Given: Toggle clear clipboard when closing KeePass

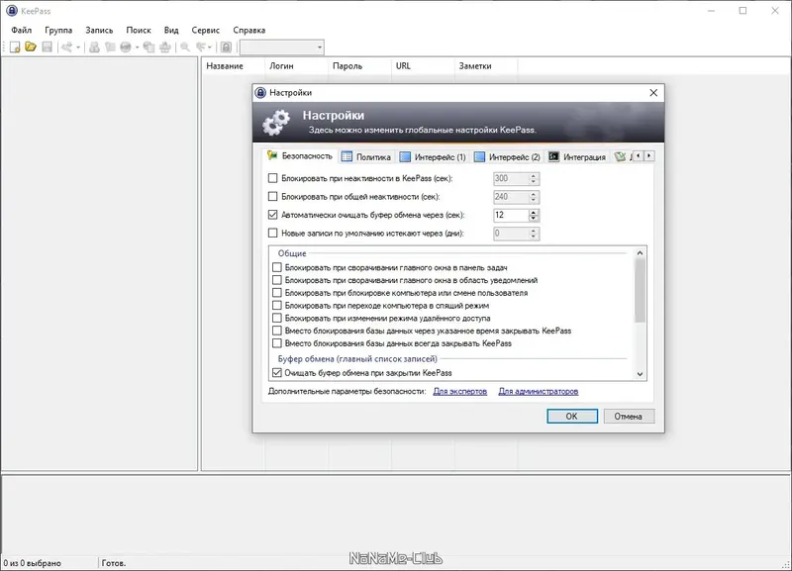Looking at the screenshot, I should tap(277, 373).
